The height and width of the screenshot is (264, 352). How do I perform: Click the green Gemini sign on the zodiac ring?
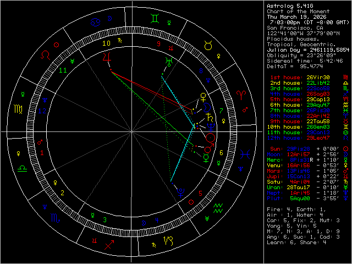(x=155, y=18)
